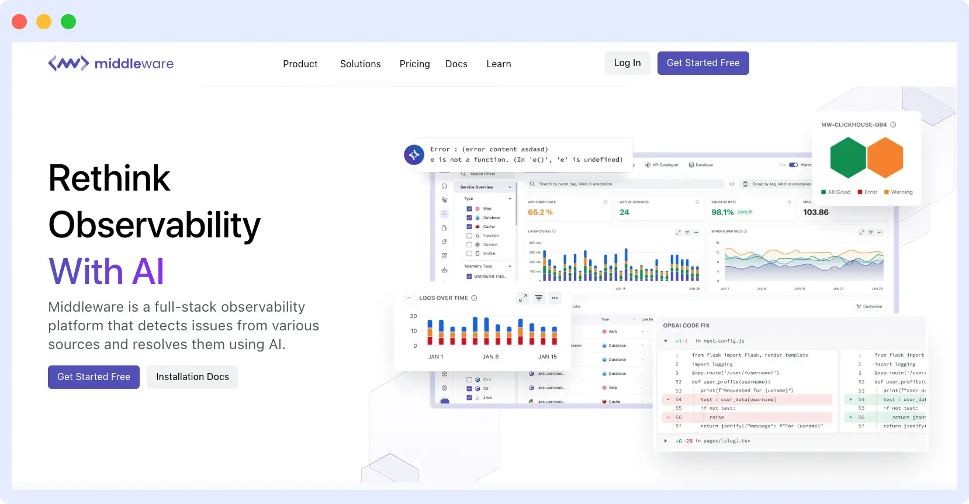Uncheck the Cache type checkbox
This screenshot has width=969, height=504.
[469, 226]
